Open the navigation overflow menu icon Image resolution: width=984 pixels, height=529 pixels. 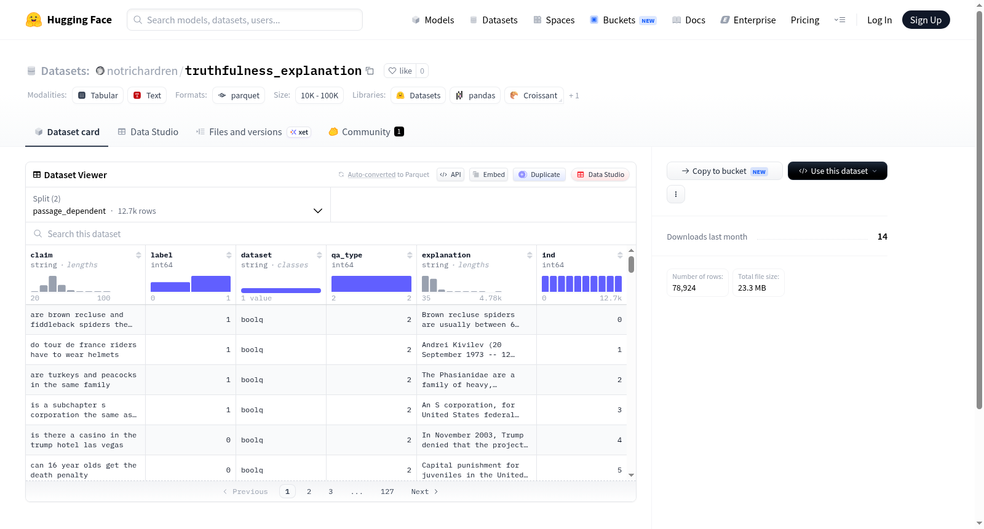pyautogui.click(x=839, y=20)
